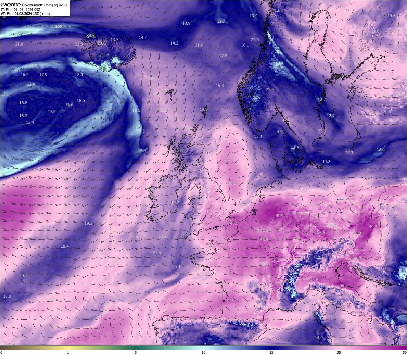The width and height of the screenshot is (407, 355).
Task: Click the colorbar tick label 30
Action: tap(339, 352)
